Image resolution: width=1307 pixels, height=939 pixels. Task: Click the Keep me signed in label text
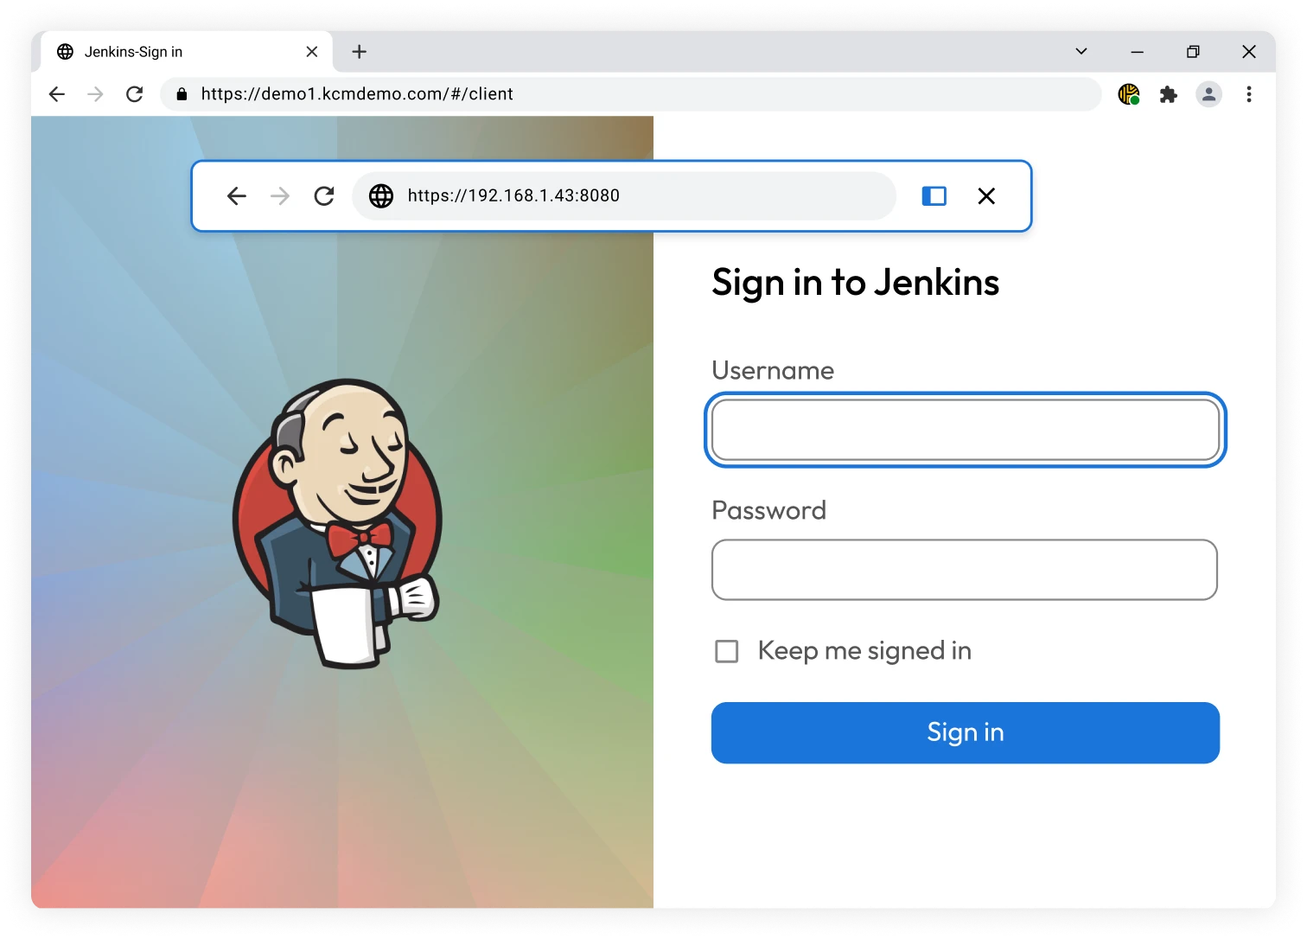(864, 651)
